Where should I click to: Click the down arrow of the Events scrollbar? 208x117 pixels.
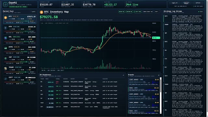pos(161,113)
